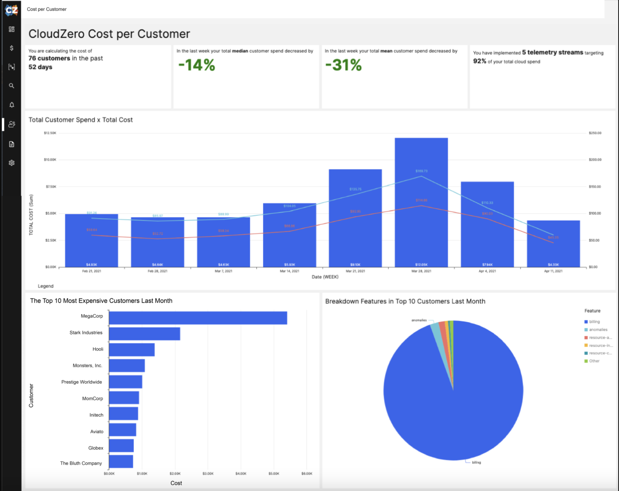The height and width of the screenshot is (491, 619).
Task: Open the settings gear icon
Action: coord(12,163)
